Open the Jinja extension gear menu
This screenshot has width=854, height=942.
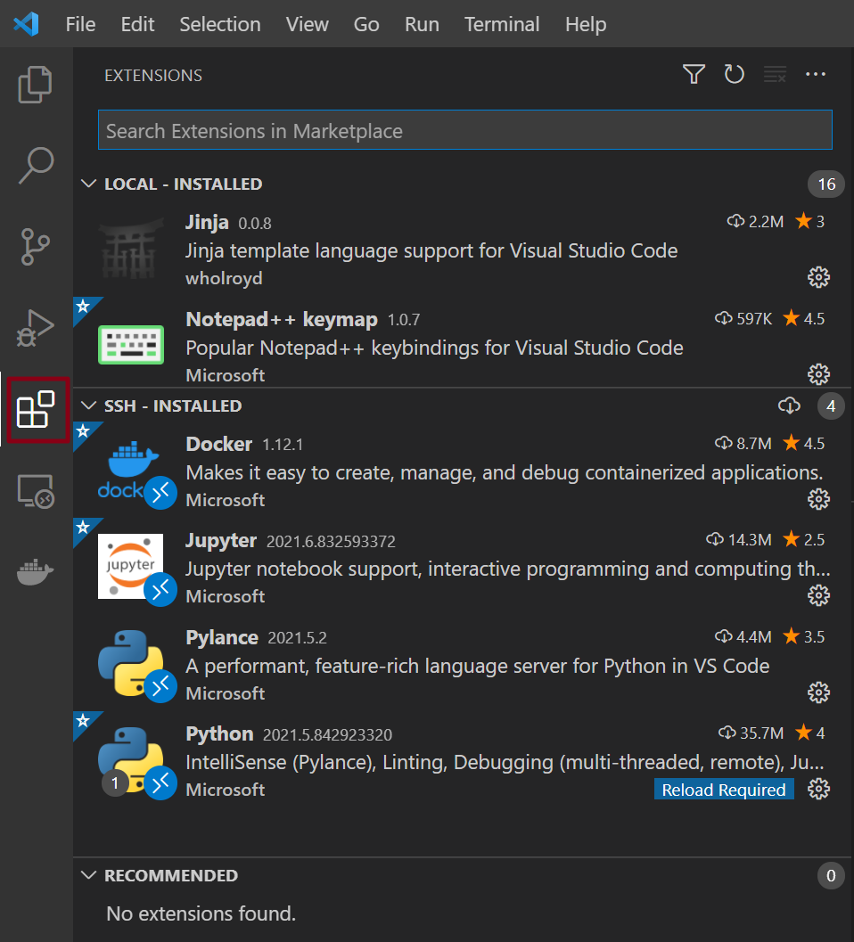point(818,277)
